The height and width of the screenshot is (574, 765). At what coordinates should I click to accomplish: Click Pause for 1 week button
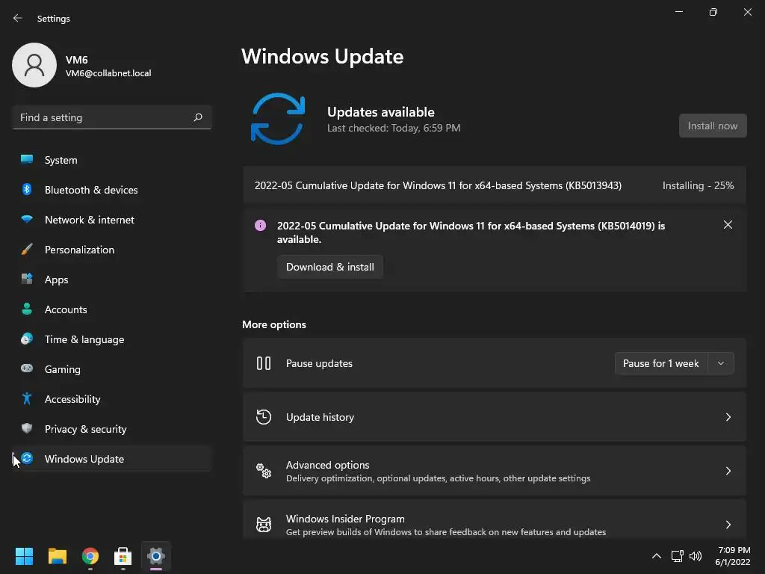(661, 363)
